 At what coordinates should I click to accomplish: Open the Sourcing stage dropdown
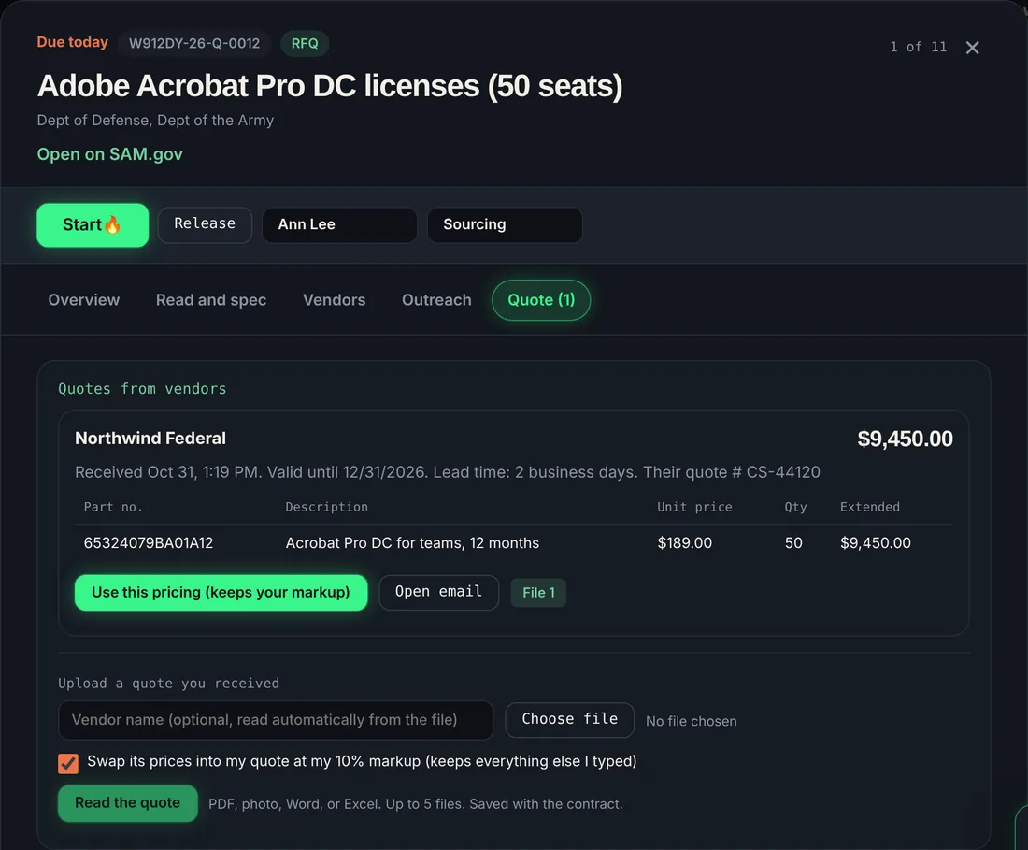505,225
